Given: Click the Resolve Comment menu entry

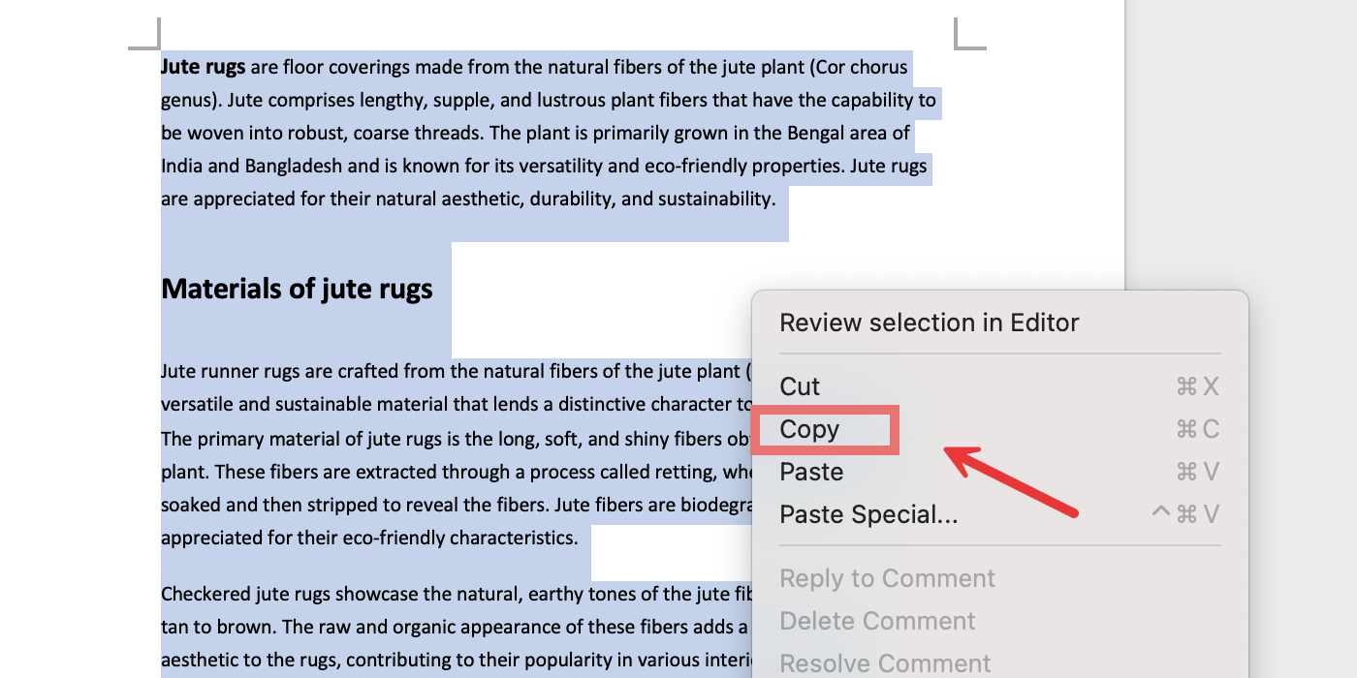Looking at the screenshot, I should point(885,663).
